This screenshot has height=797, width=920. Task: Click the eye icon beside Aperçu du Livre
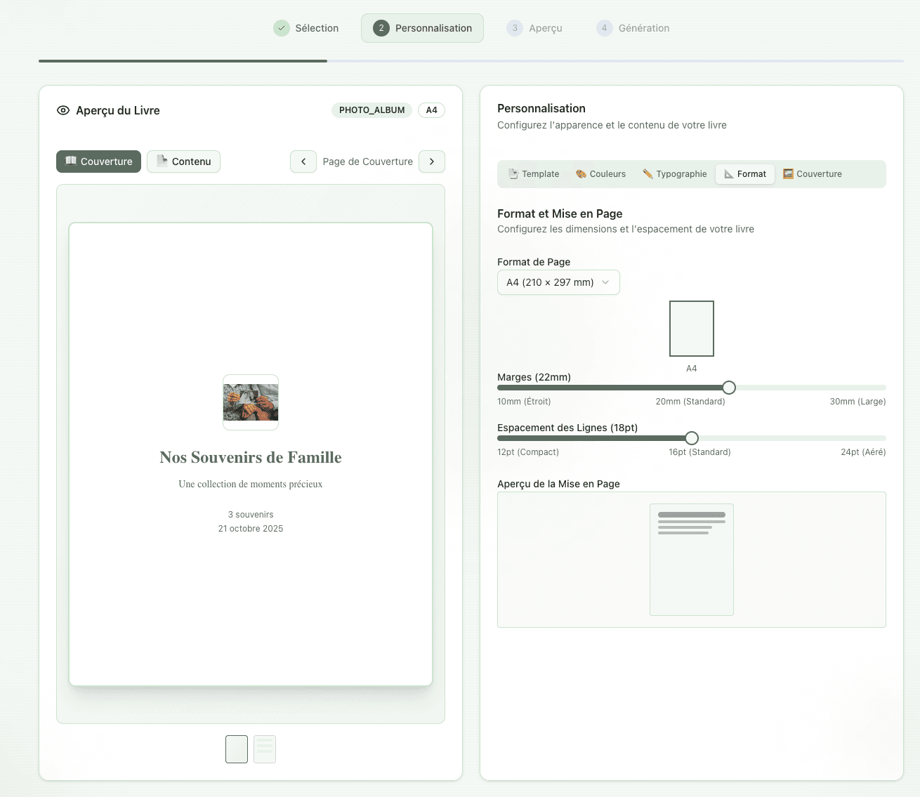pyautogui.click(x=63, y=110)
